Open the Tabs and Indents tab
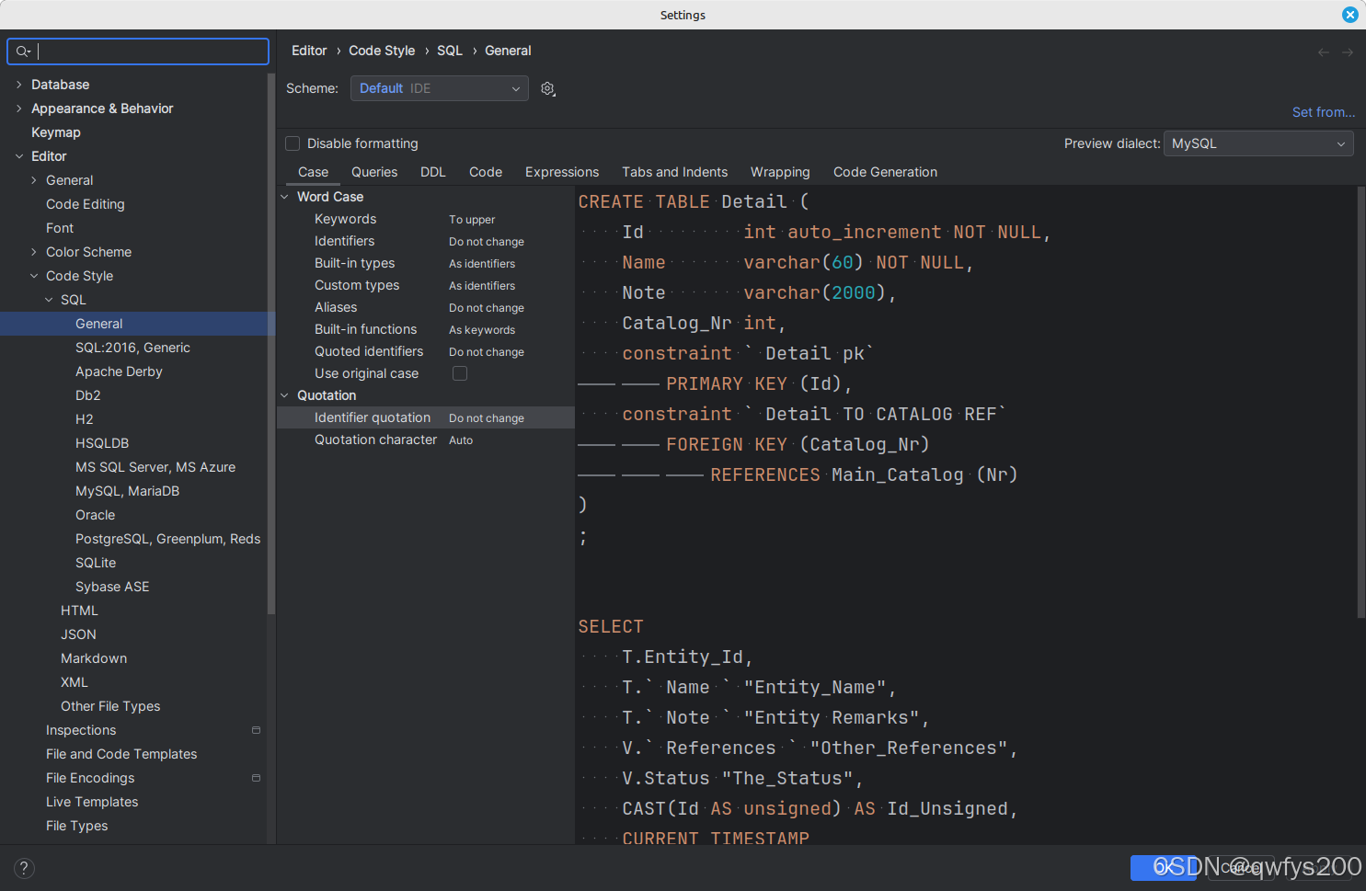The height and width of the screenshot is (891, 1366). click(x=674, y=172)
